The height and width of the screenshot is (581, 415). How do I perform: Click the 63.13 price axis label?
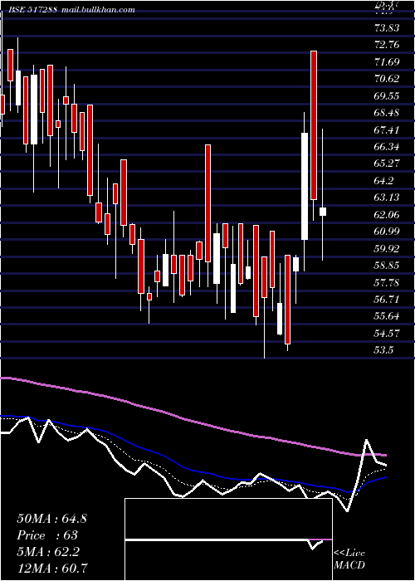click(x=387, y=198)
